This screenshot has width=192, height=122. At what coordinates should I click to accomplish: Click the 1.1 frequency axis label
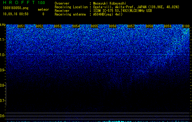[2, 40]
